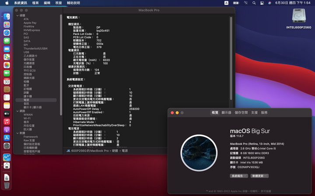Switch to the 支援 tab

click(x=254, y=113)
